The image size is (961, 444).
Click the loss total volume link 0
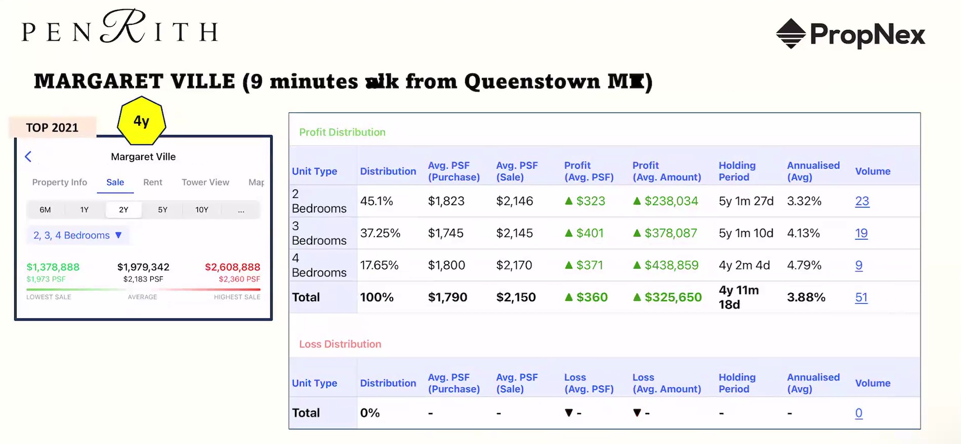click(859, 413)
